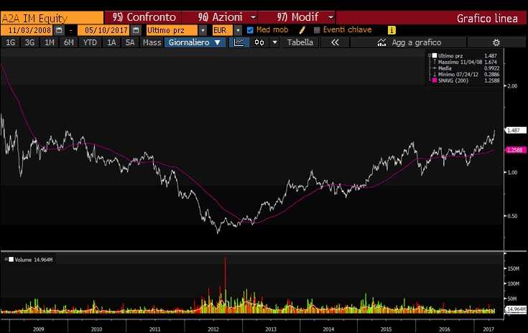The width and height of the screenshot is (528, 333).
Task: Select the YTD range tab
Action: tap(90, 42)
